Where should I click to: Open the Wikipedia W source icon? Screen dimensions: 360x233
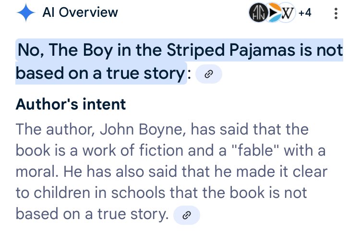287,13
